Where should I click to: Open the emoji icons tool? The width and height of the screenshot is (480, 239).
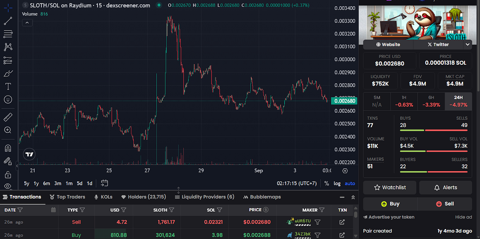(x=8, y=99)
